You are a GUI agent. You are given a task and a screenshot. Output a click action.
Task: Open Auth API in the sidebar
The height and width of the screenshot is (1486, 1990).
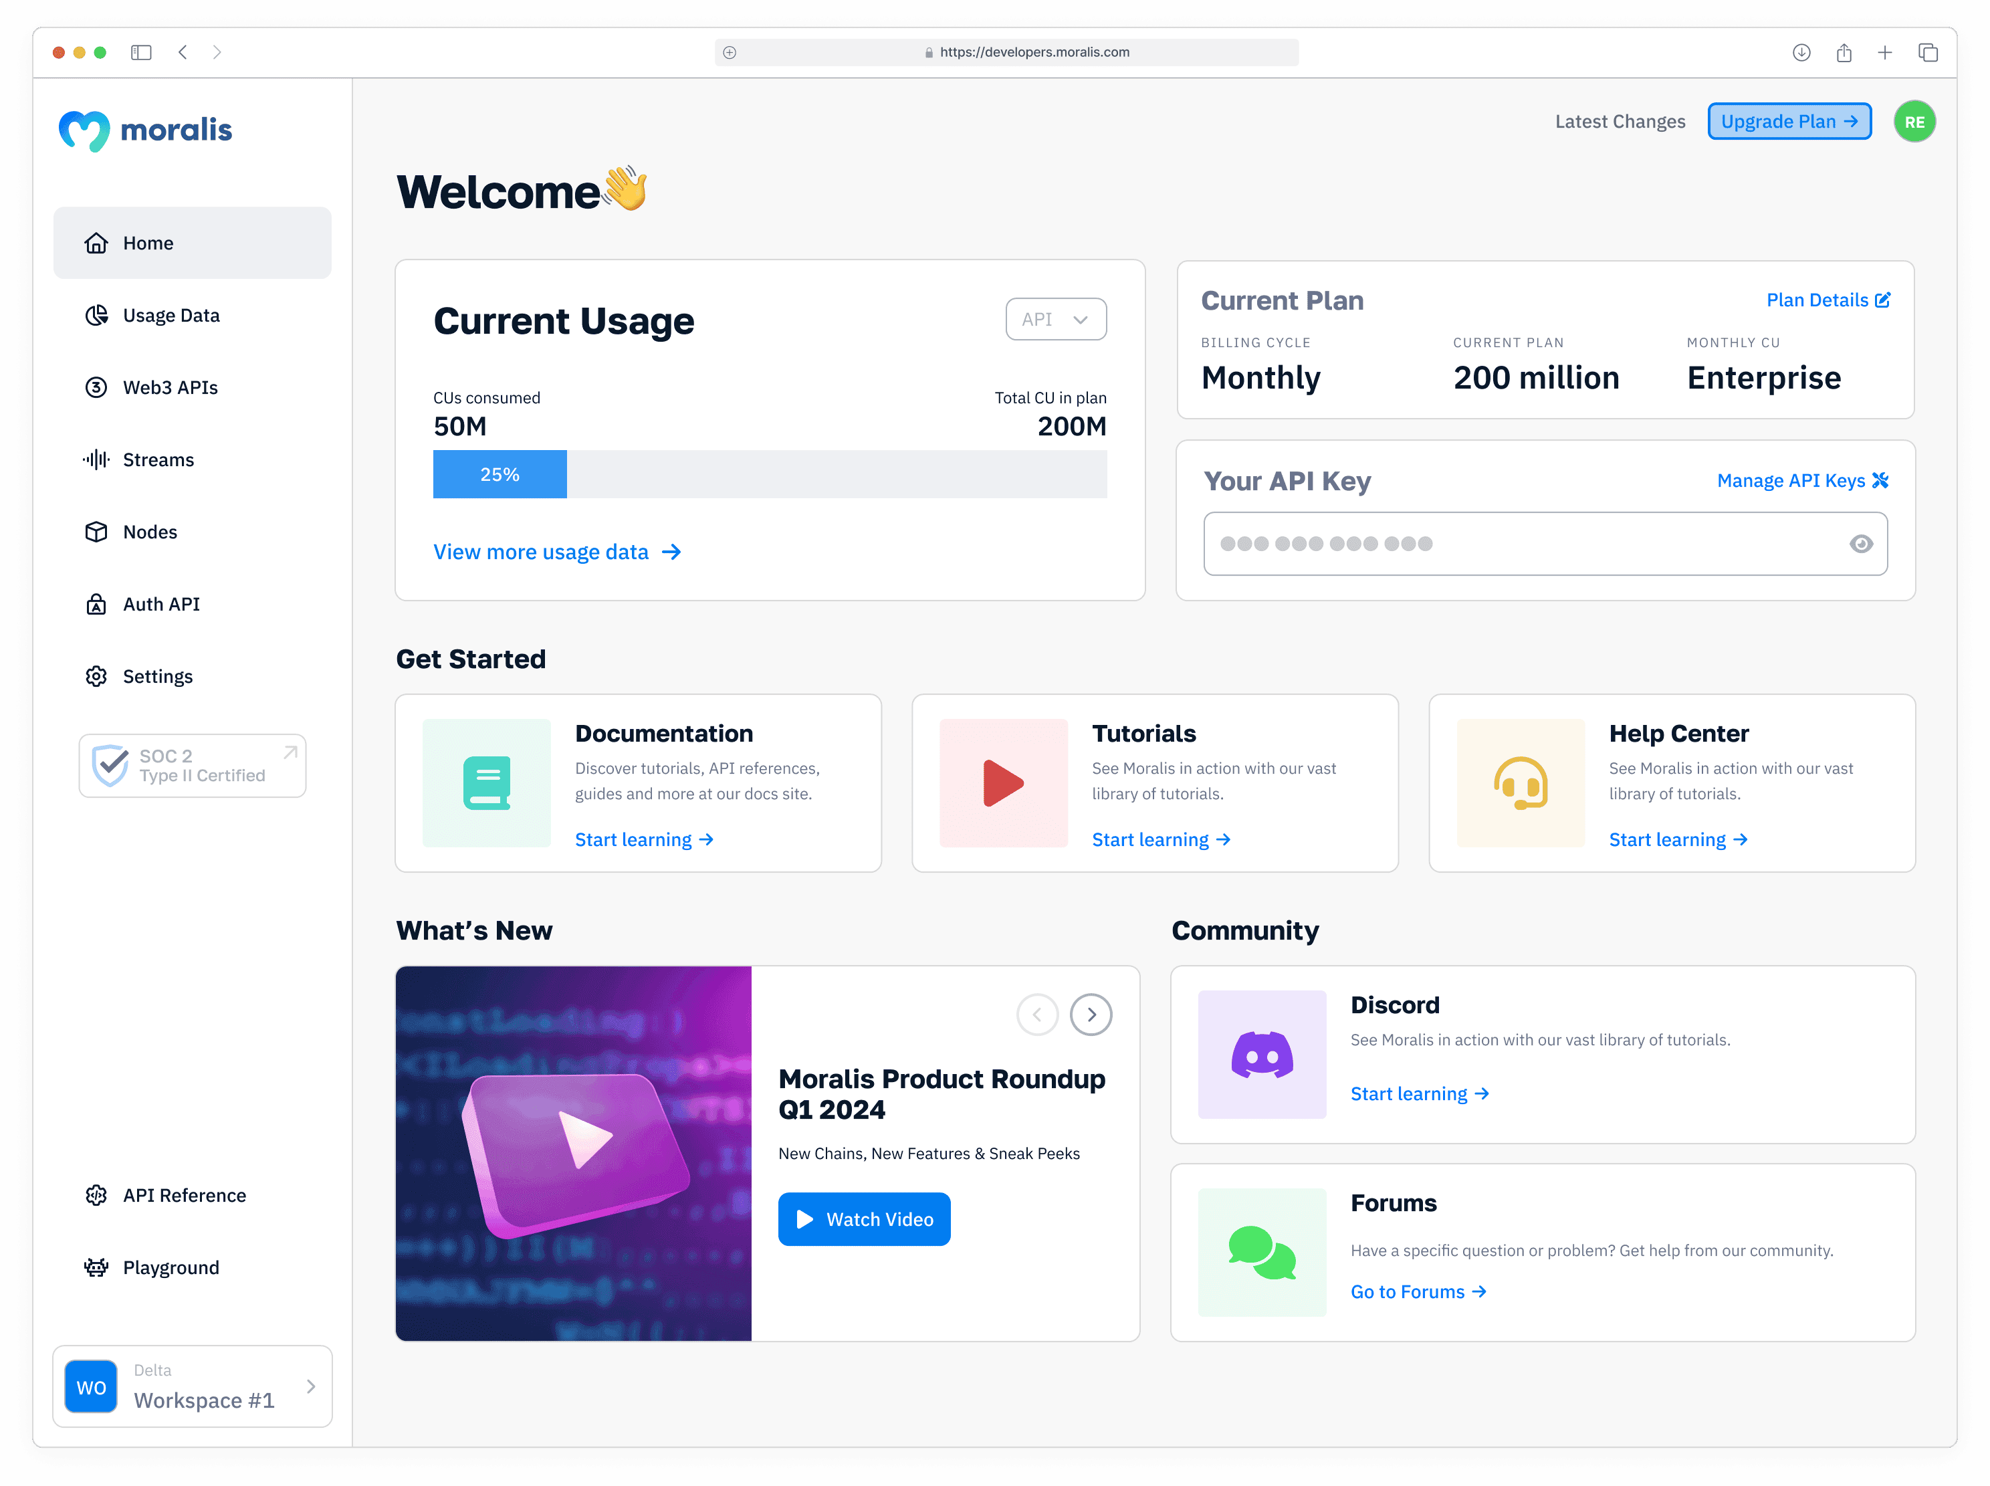click(193, 604)
